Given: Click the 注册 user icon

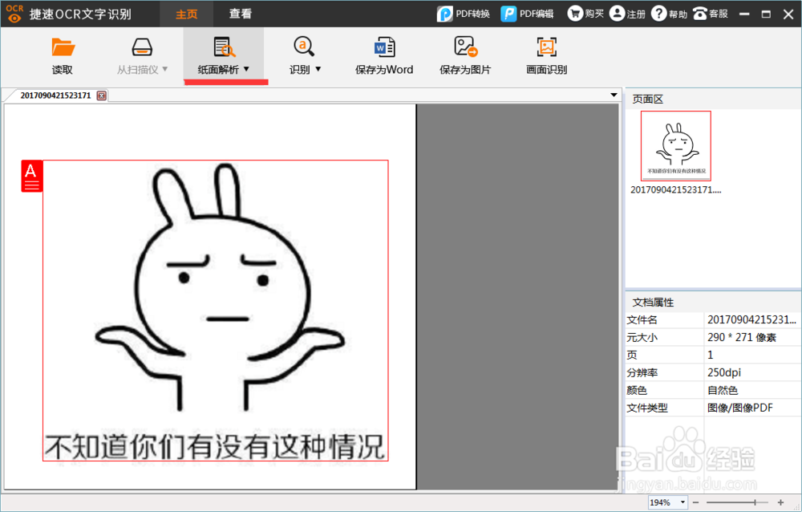Looking at the screenshot, I should coord(618,14).
